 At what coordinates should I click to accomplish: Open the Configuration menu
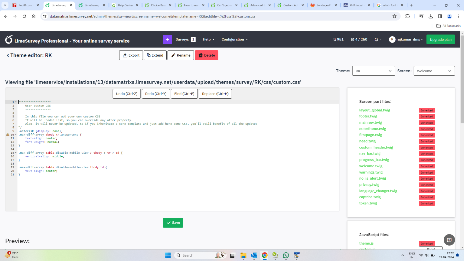(x=234, y=39)
